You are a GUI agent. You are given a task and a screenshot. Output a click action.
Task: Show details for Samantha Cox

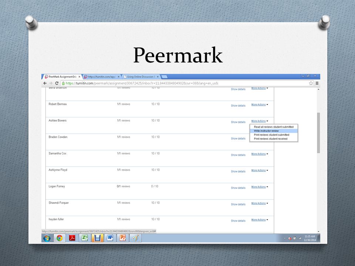[238, 155]
